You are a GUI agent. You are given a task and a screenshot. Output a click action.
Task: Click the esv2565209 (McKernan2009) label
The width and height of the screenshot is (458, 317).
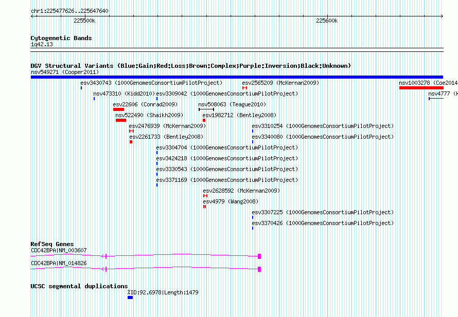point(280,83)
